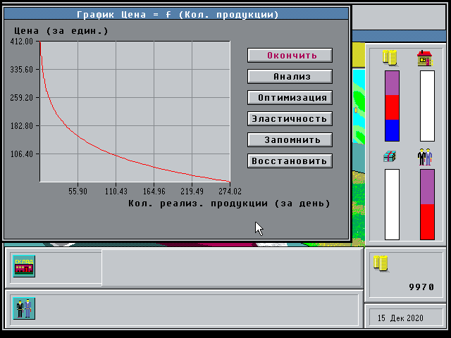Save the graph with the Запомнить button
Viewport: 451px width, 338px height.
pos(290,139)
